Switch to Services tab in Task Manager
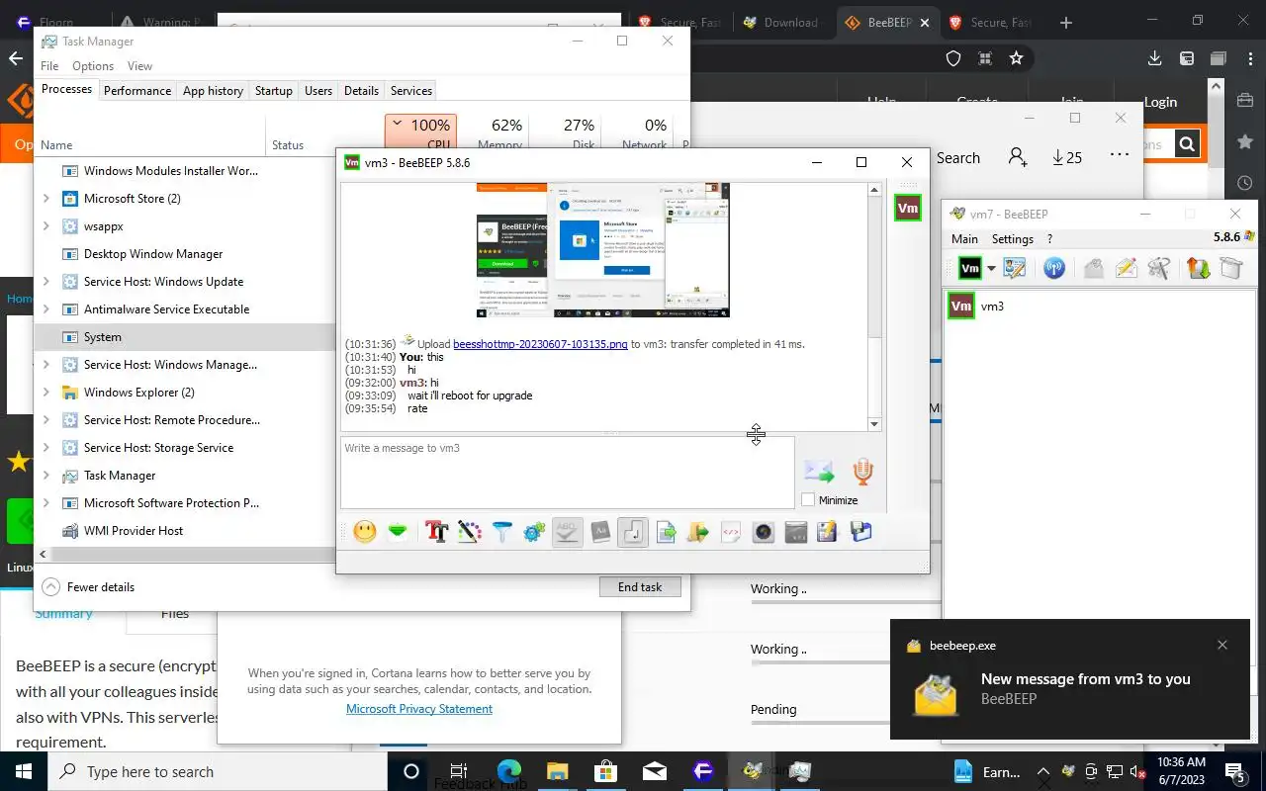This screenshot has height=791, width=1266. click(x=411, y=90)
